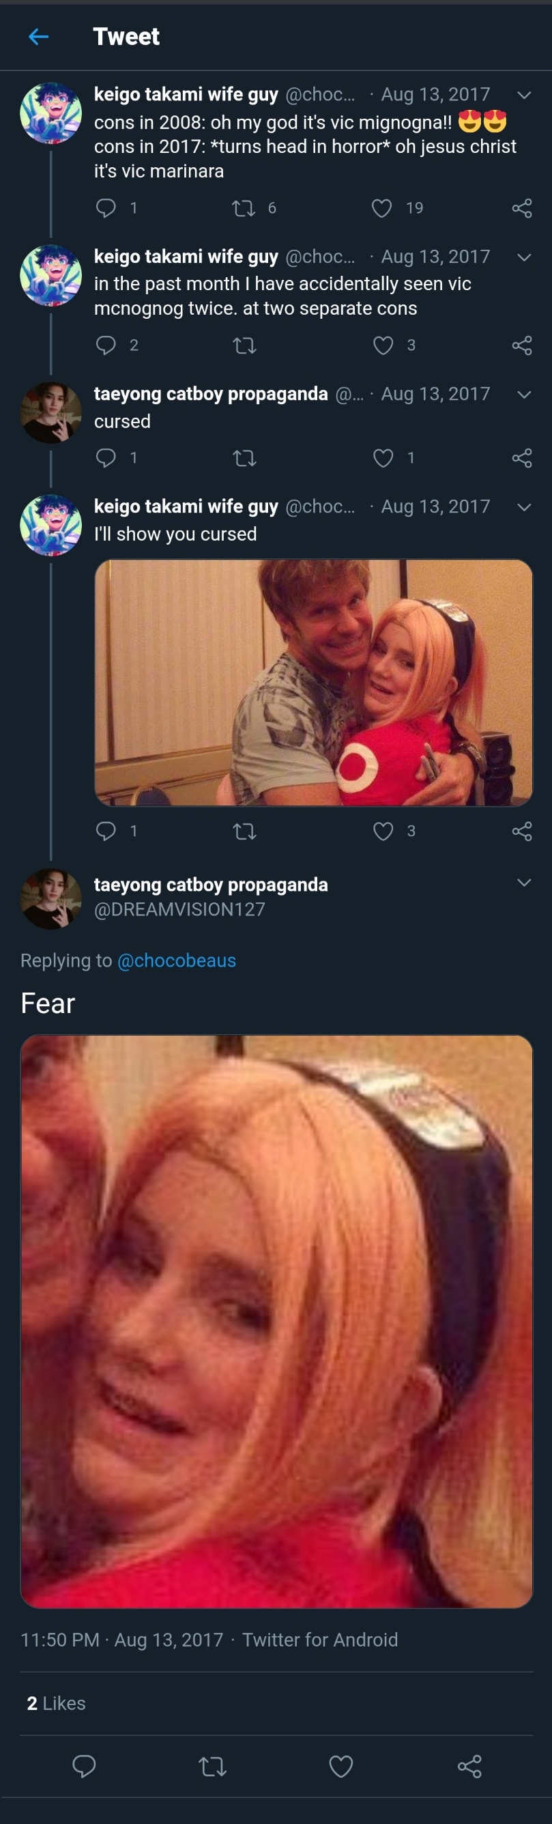This screenshot has width=552, height=1824.
Task: Go back using the blue arrow
Action: click(x=38, y=36)
